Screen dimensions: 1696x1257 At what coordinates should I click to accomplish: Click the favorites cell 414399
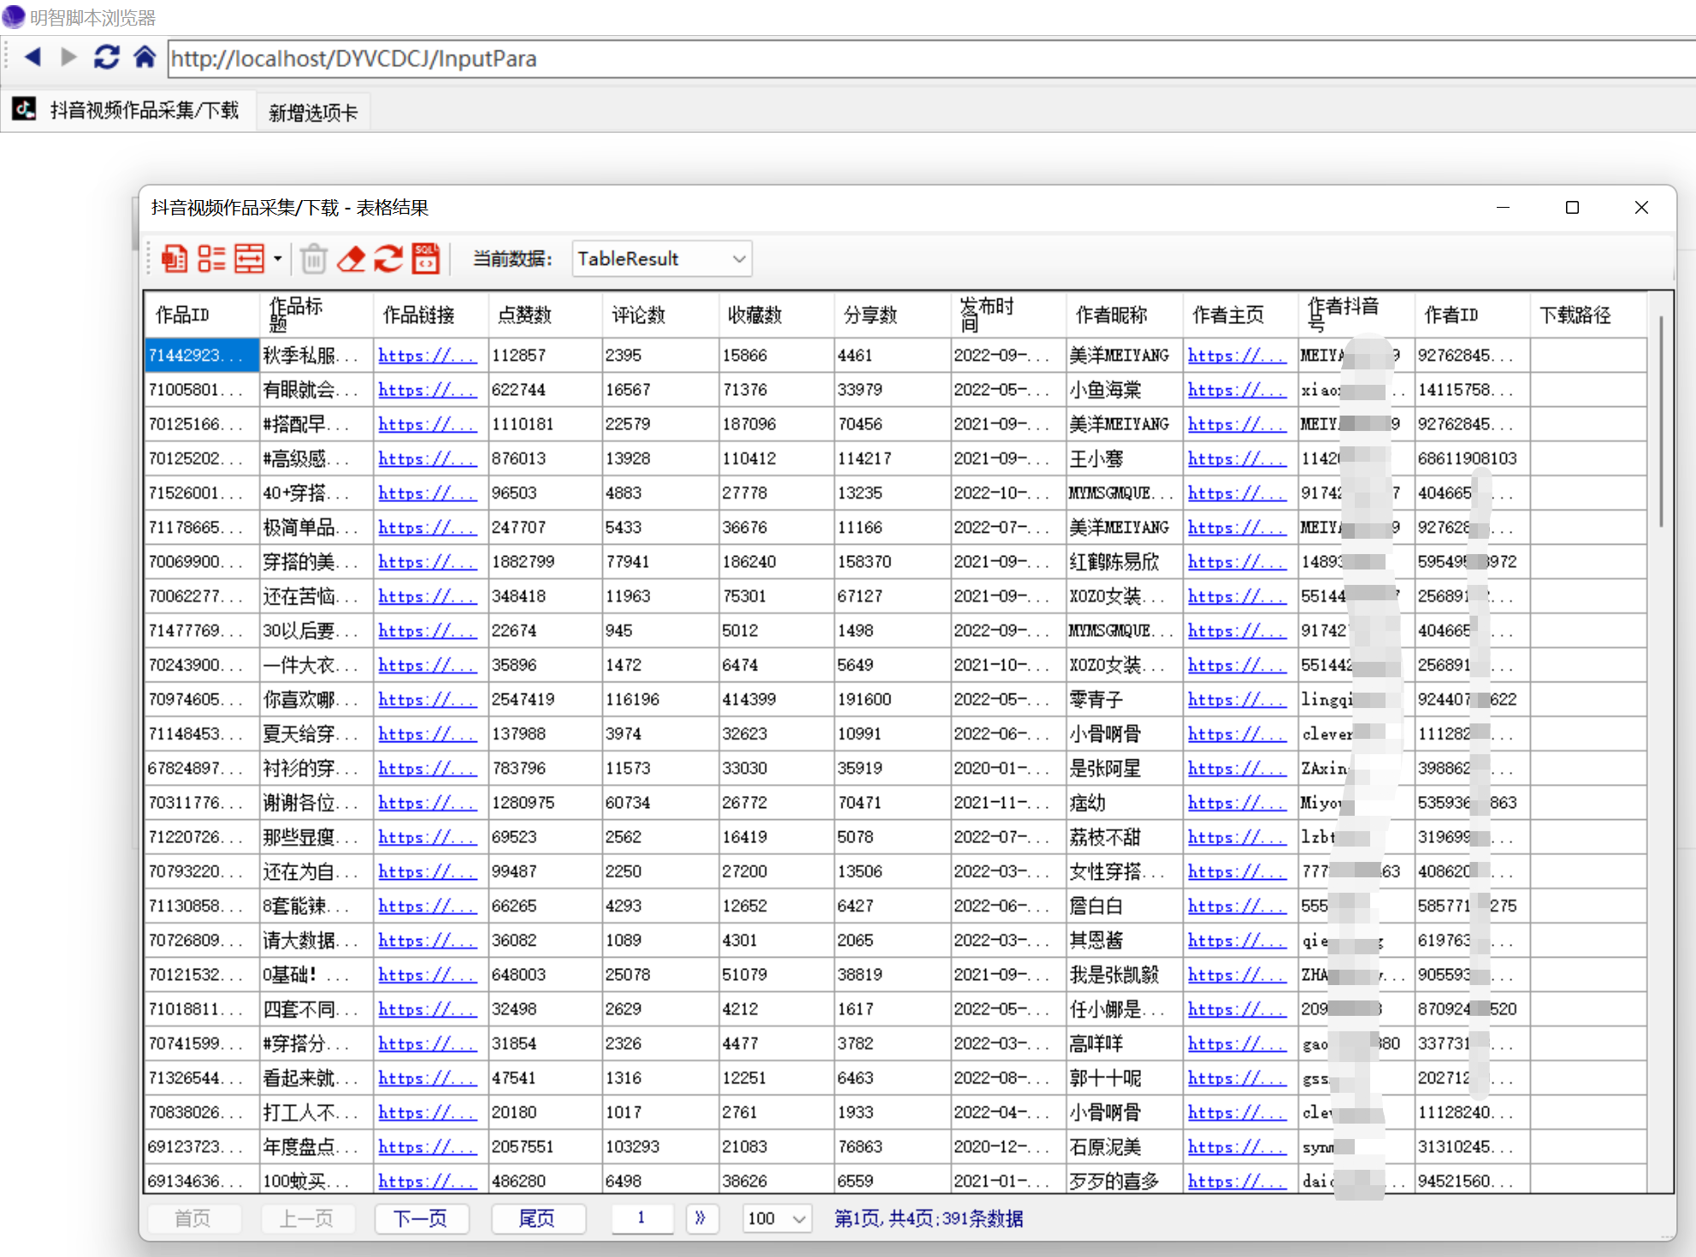click(x=777, y=699)
